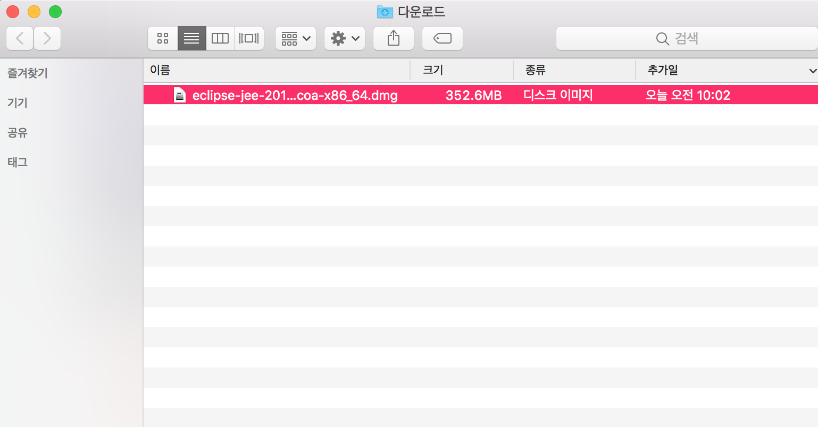Click the 디스크 이미지 kind cell

click(x=558, y=95)
